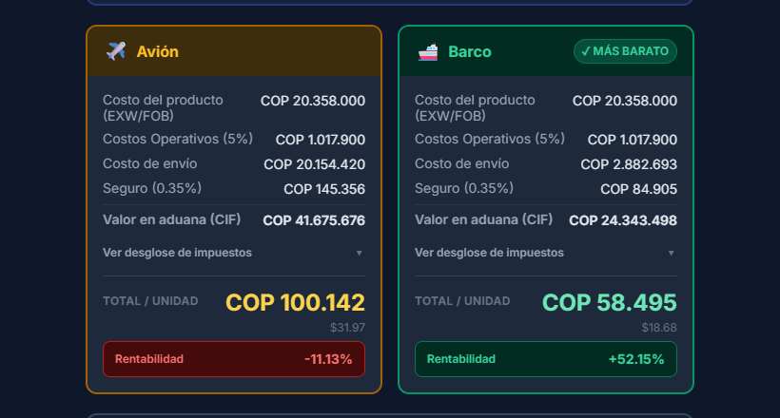Click the Barco Rentabilidad +52.15% box
This screenshot has width=780, height=418.
546,359
